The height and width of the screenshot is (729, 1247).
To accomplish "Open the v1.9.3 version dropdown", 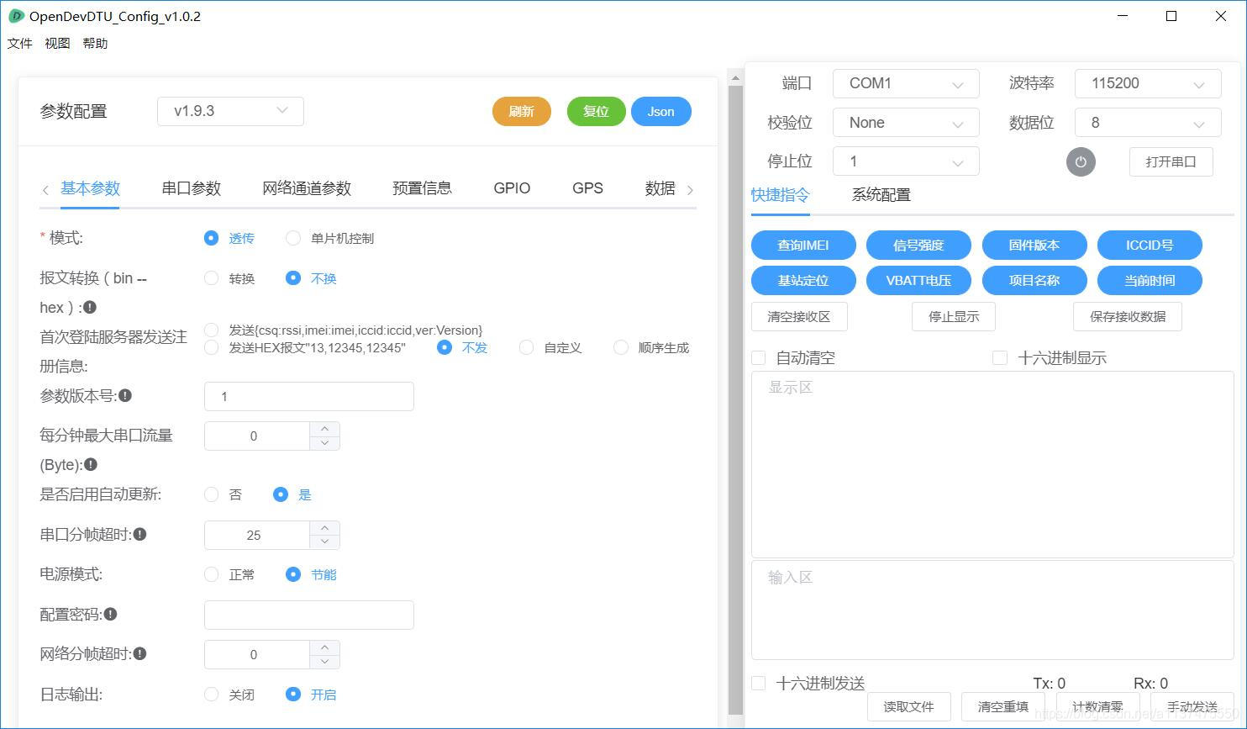I will [230, 111].
